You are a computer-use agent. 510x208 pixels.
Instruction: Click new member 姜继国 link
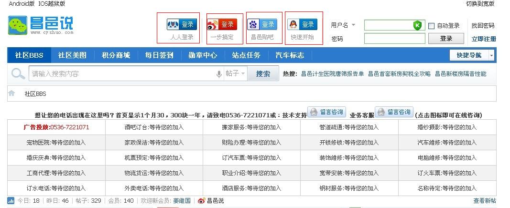point(182,201)
